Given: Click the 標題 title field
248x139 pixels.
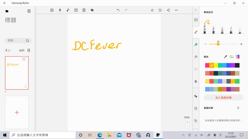Looking at the screenshot, I should coord(11,20).
